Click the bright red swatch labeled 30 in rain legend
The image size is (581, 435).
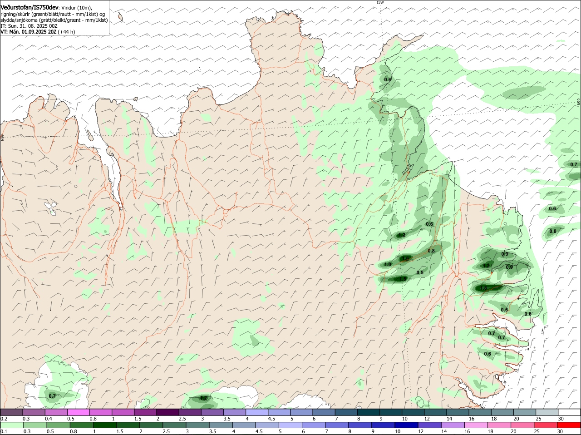coord(569,425)
